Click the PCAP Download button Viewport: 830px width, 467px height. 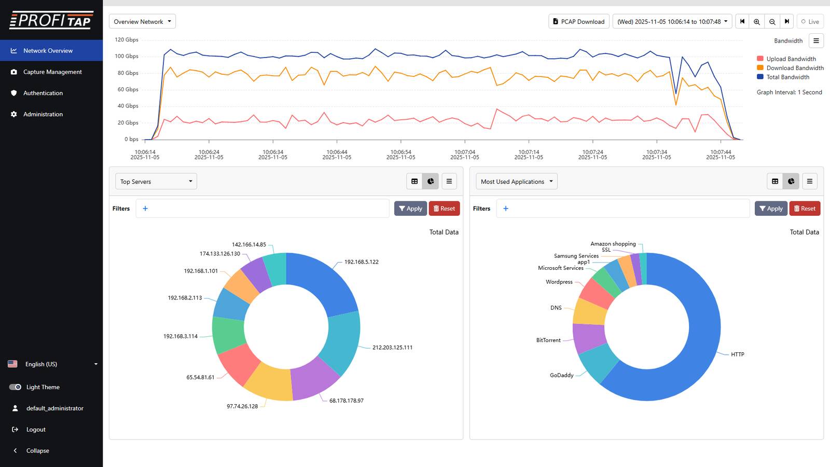coord(578,21)
